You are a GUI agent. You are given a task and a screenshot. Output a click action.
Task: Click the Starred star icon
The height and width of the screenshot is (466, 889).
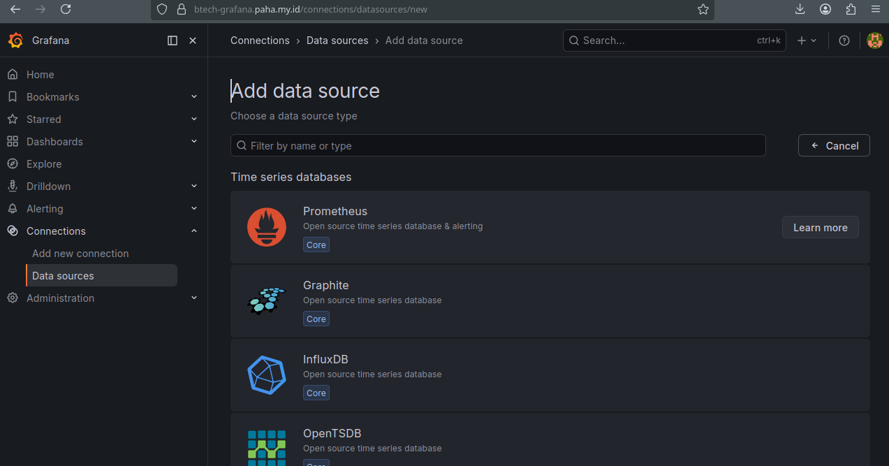click(13, 119)
